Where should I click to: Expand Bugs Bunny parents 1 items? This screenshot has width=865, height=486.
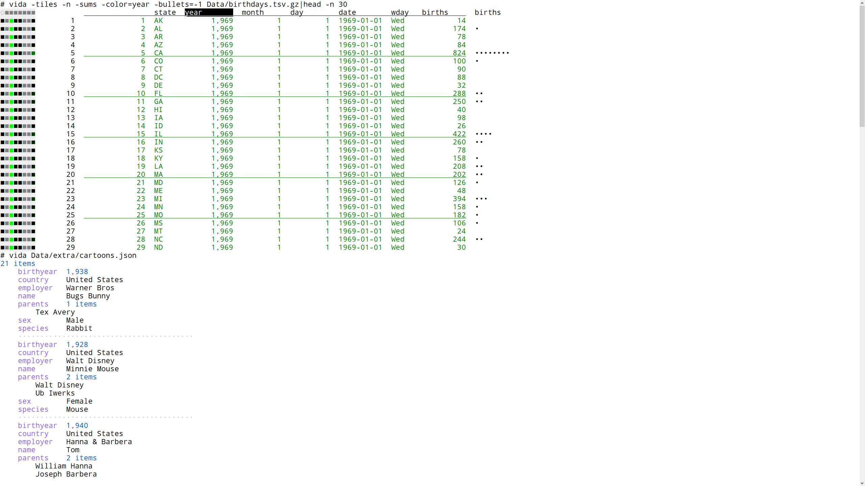click(81, 304)
